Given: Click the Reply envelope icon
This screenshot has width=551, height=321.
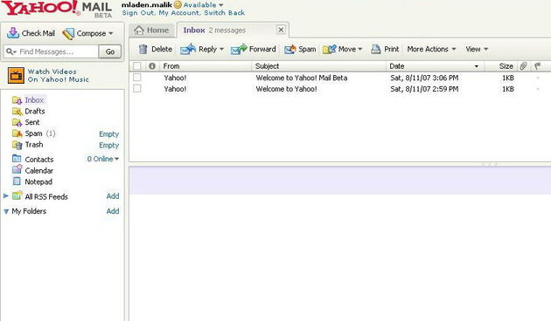Looking at the screenshot, I should [x=188, y=49].
